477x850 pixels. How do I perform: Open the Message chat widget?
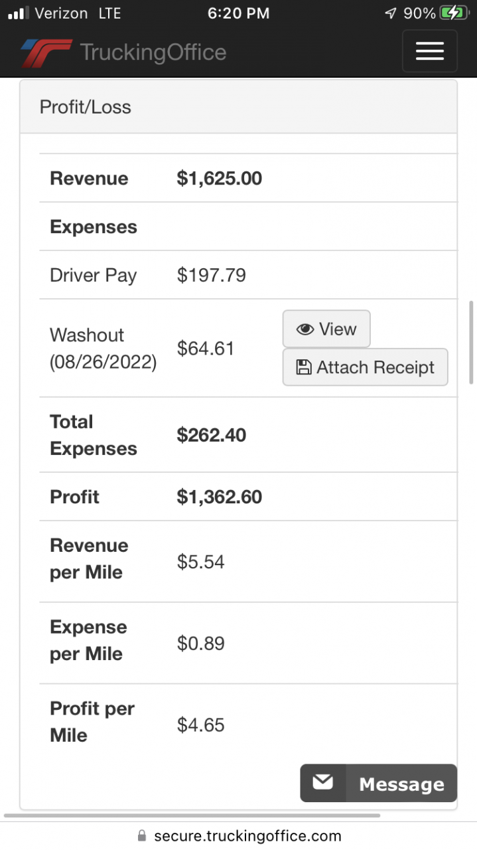pyautogui.click(x=378, y=783)
